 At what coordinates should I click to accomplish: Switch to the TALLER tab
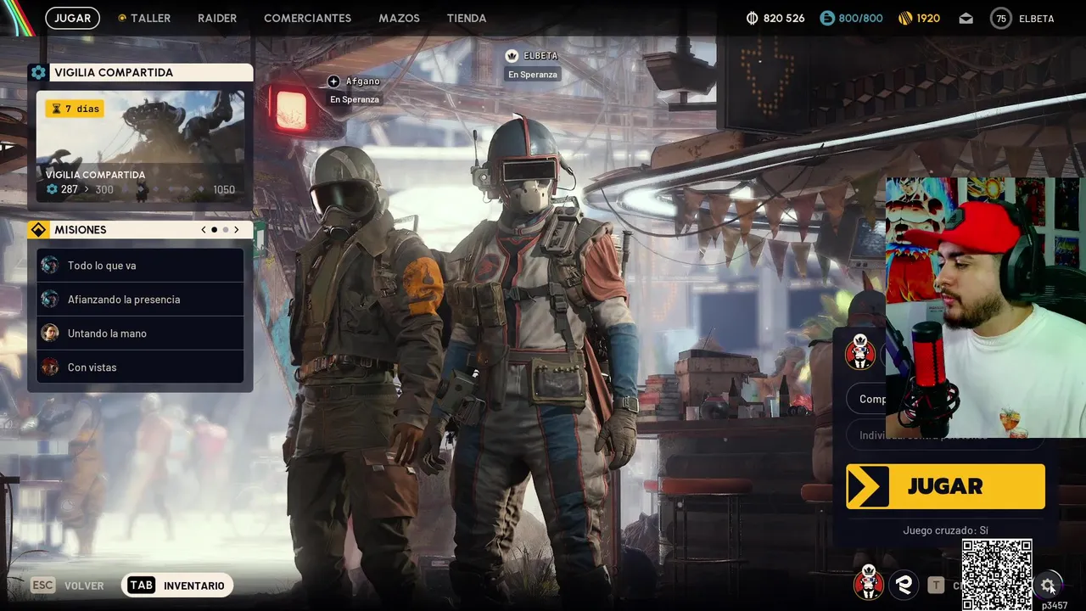144,18
